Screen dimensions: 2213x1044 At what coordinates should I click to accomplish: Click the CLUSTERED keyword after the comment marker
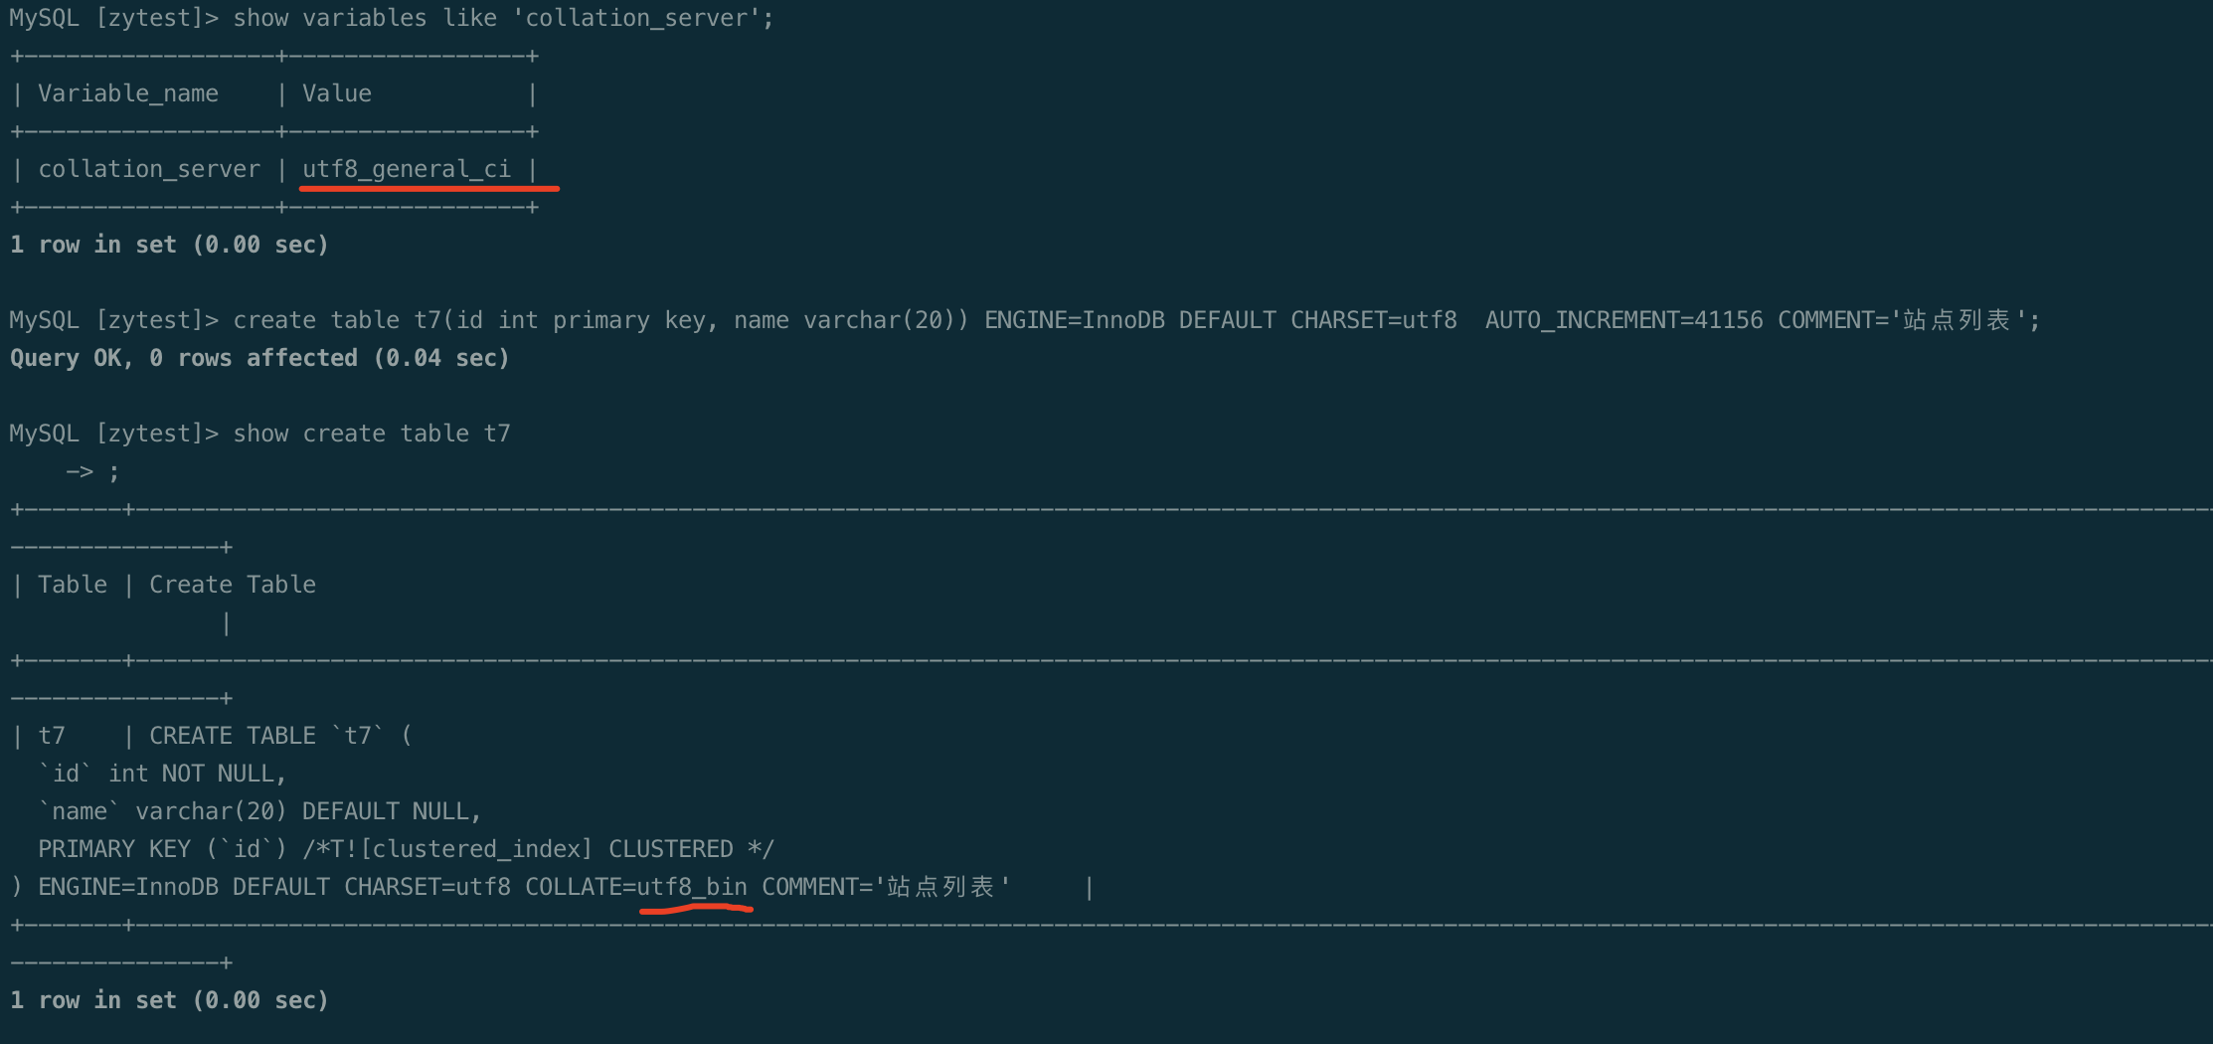pos(670,849)
